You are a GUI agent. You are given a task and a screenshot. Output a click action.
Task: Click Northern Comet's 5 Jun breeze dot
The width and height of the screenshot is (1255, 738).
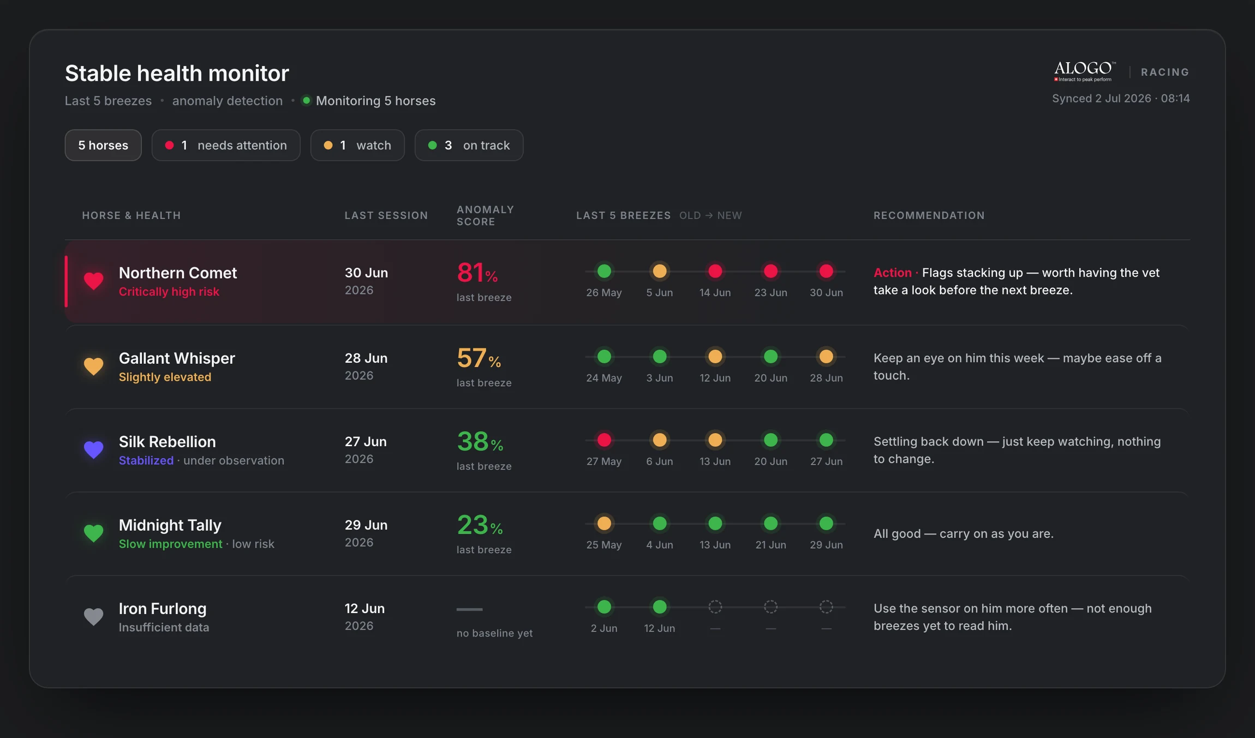pos(660,271)
